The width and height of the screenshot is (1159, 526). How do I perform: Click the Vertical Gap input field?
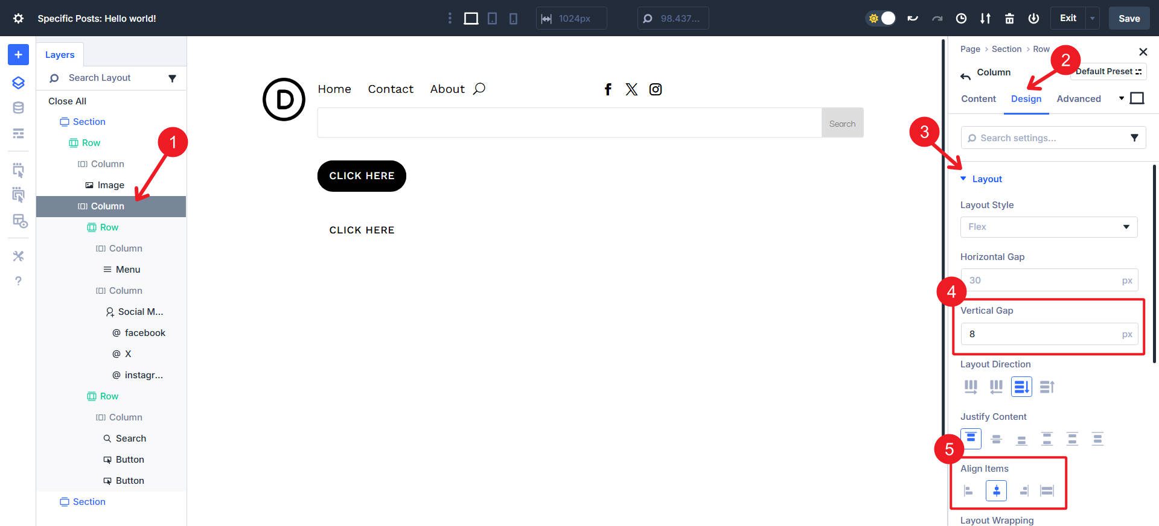tap(1041, 334)
